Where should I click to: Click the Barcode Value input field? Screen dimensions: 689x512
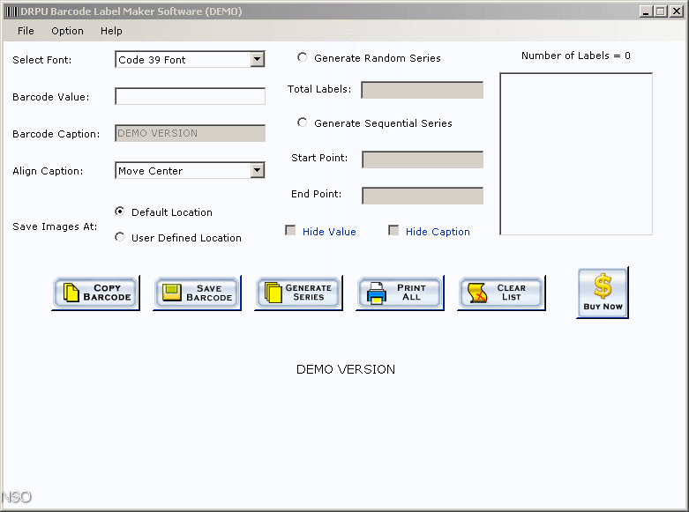[190, 96]
